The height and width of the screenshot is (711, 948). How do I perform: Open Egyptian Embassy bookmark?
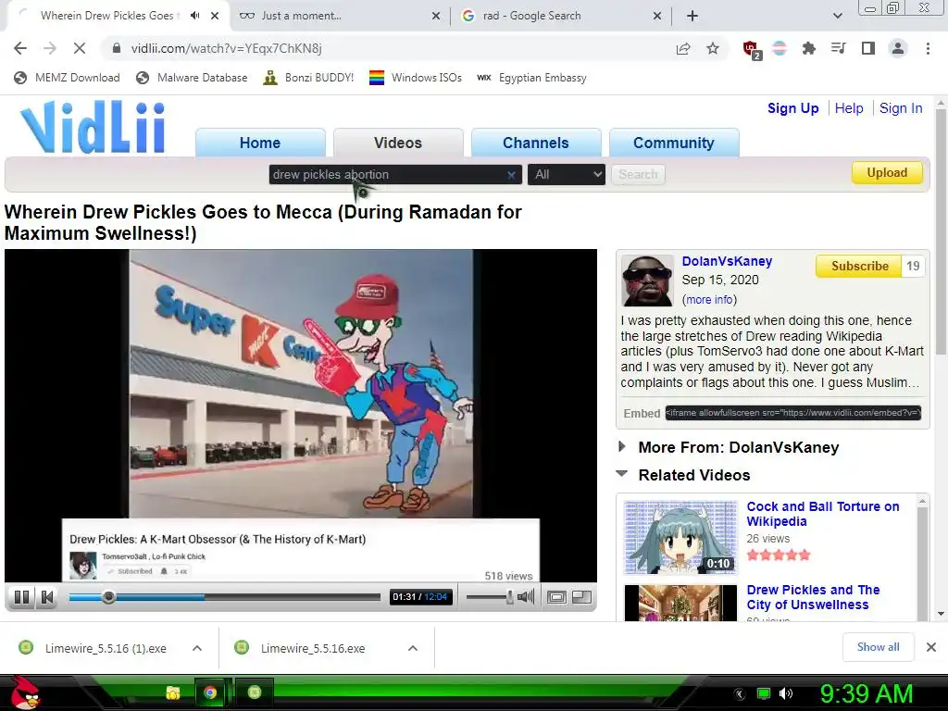pyautogui.click(x=531, y=78)
